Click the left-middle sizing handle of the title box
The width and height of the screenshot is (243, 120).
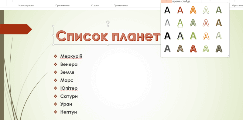pos(53,35)
